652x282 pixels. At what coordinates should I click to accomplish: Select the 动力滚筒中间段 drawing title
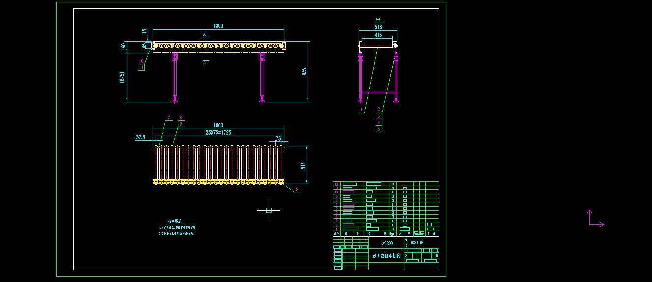click(x=386, y=256)
